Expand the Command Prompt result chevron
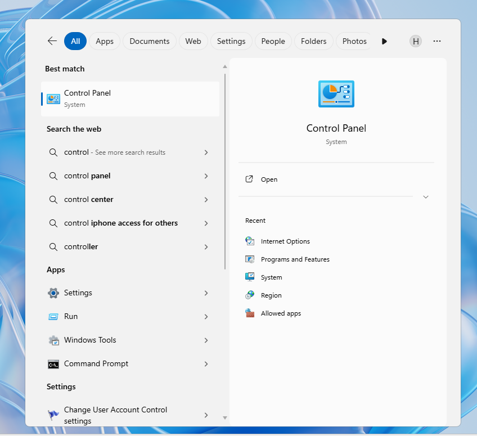The image size is (477, 436). click(206, 364)
